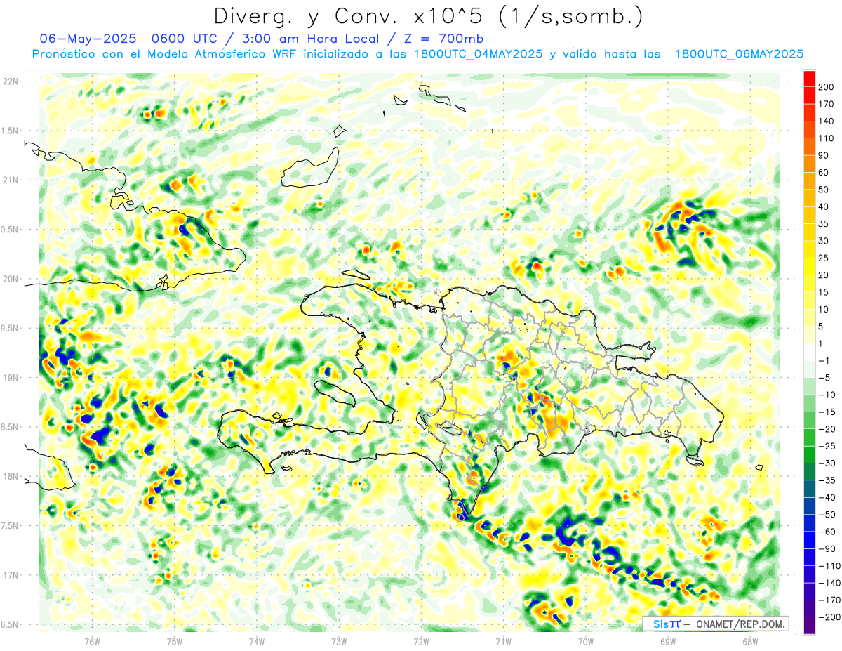842x651 pixels.
Task: Click the positive '35' colorbar label
Action: (x=824, y=224)
